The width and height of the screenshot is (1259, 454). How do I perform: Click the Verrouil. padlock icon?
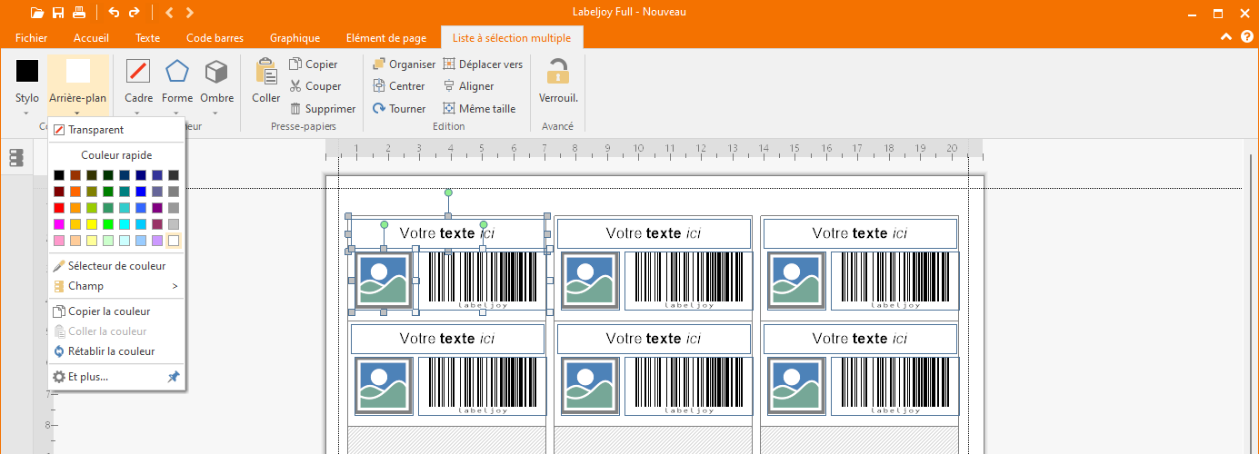pyautogui.click(x=558, y=72)
